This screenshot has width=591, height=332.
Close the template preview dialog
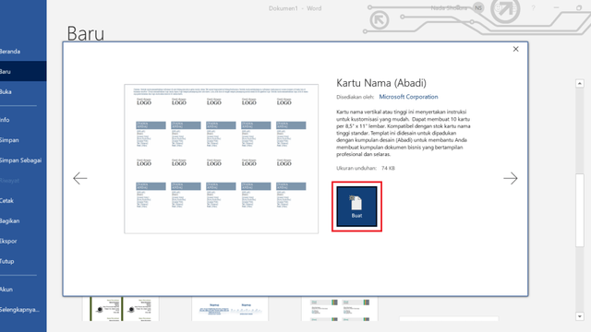515,49
